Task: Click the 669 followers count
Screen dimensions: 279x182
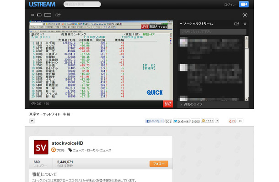Action: (37, 162)
